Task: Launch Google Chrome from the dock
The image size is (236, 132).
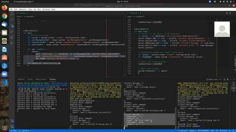Action: click(x=4, y=16)
